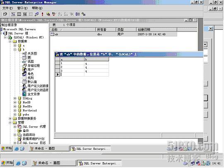Viewport: 224px width, 168px height.
Task: Toggle the Show SQL Pane toolbar button
Action: tap(25, 14)
